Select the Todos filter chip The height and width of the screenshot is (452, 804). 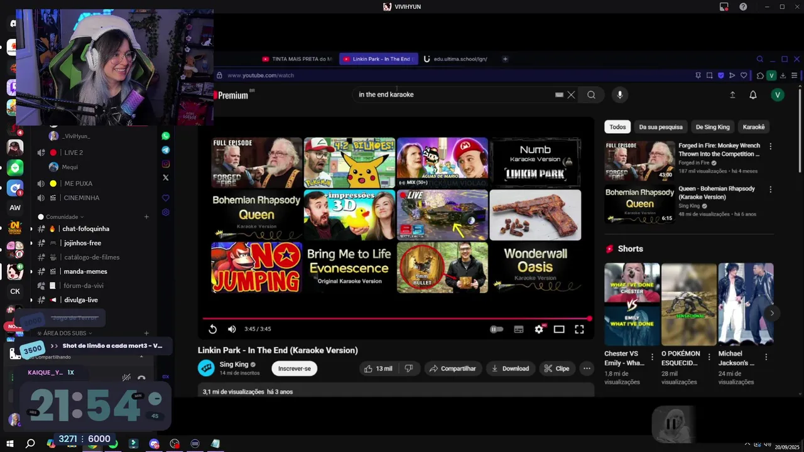617,127
